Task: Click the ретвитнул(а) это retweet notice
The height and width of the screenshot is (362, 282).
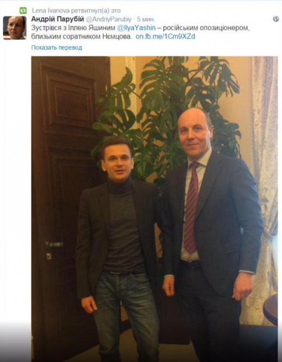Action: (x=96, y=11)
